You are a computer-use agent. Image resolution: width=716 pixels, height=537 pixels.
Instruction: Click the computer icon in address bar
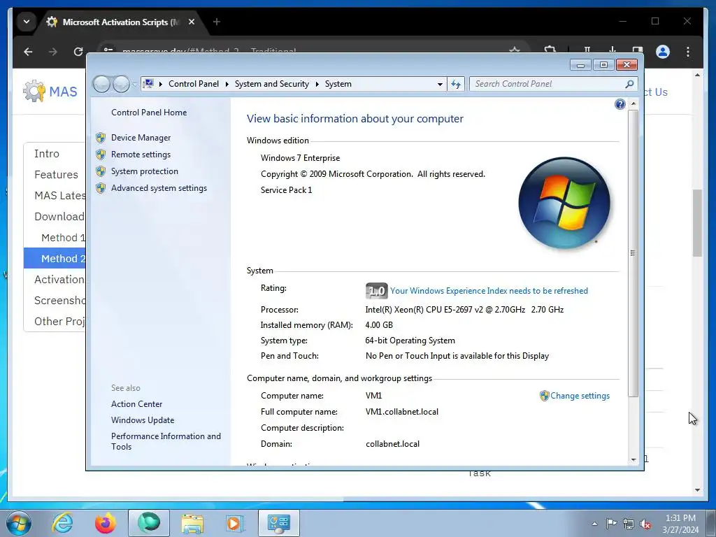pos(148,84)
